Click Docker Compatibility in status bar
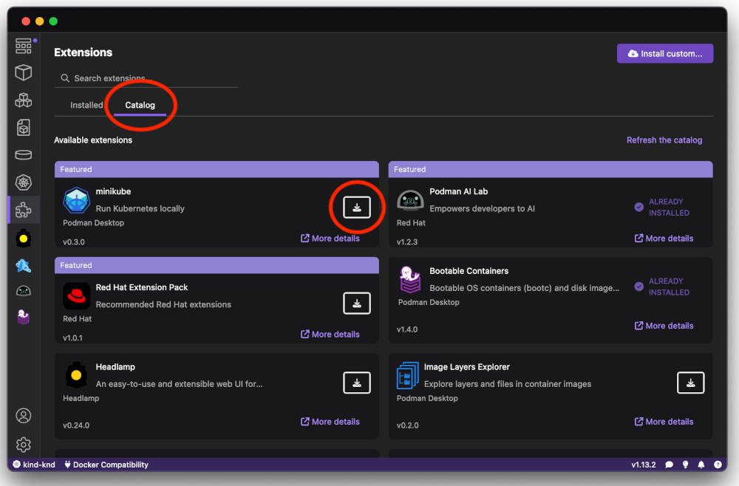The height and width of the screenshot is (486, 739). 106,465
